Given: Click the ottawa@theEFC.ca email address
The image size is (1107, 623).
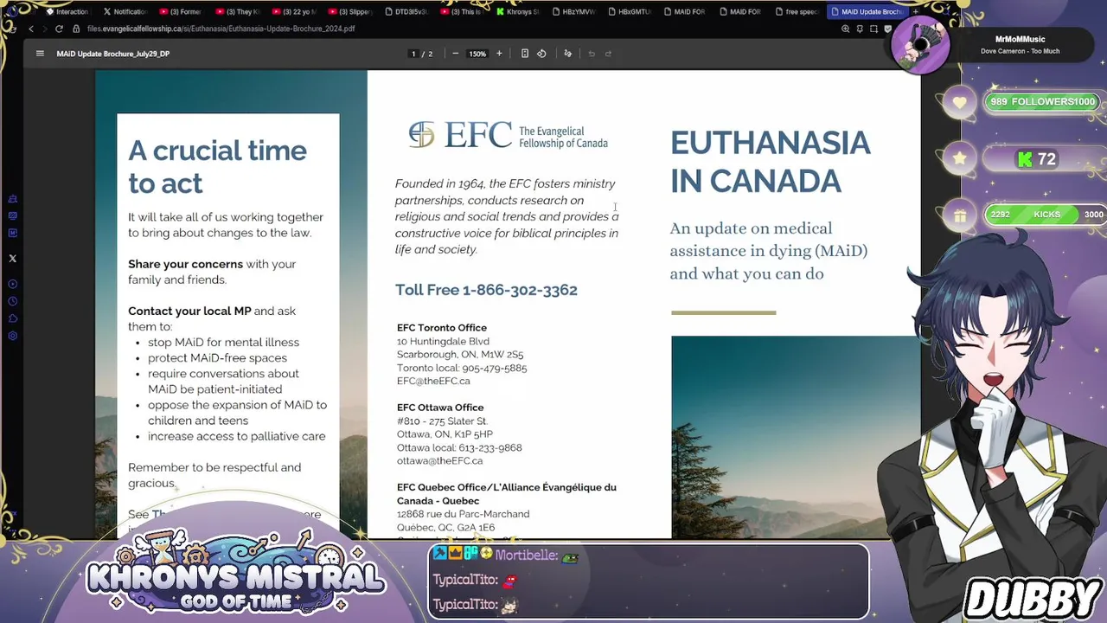Looking at the screenshot, I should tap(439, 461).
